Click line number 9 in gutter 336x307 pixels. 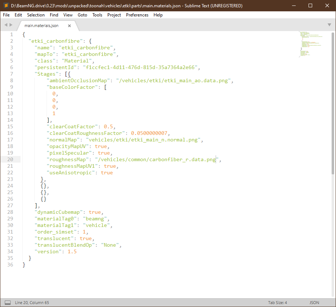pos(12,87)
